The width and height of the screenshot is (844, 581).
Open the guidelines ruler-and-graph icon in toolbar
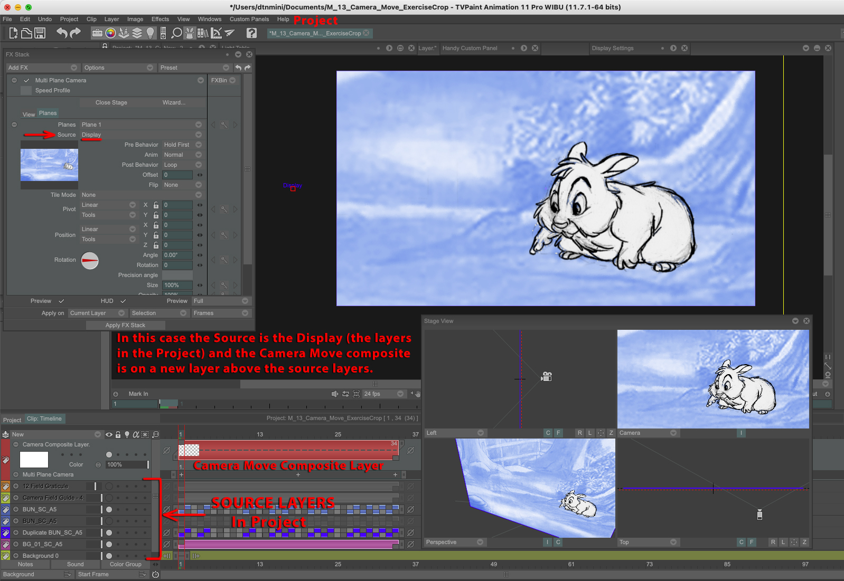click(x=217, y=33)
